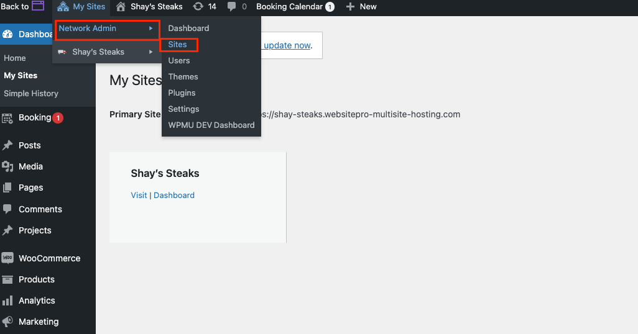
Task: Select Plugins in Network Admin submenu
Action: click(x=182, y=93)
